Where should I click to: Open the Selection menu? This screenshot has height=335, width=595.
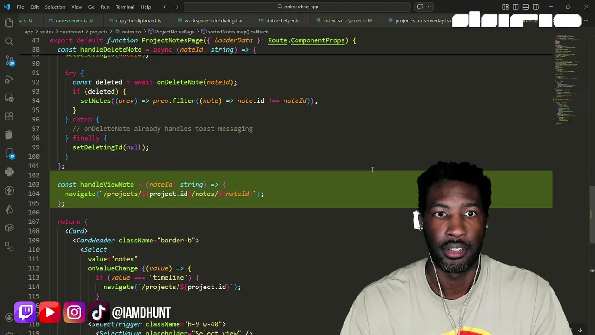[55, 7]
